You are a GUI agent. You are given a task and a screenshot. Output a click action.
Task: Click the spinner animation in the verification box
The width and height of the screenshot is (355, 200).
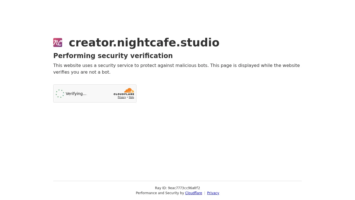tap(60, 94)
